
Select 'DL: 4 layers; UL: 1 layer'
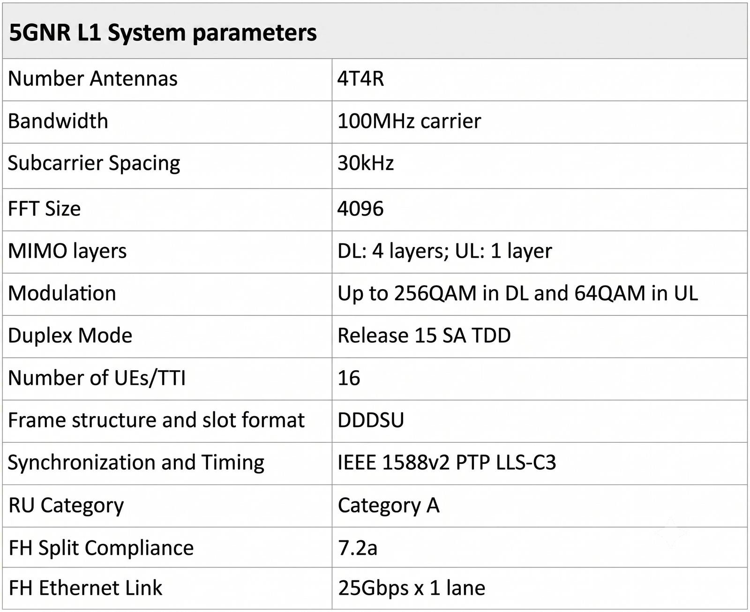(445, 252)
